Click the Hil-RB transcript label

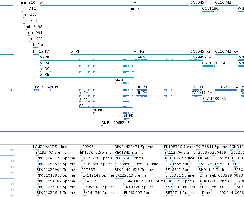coord(139,52)
